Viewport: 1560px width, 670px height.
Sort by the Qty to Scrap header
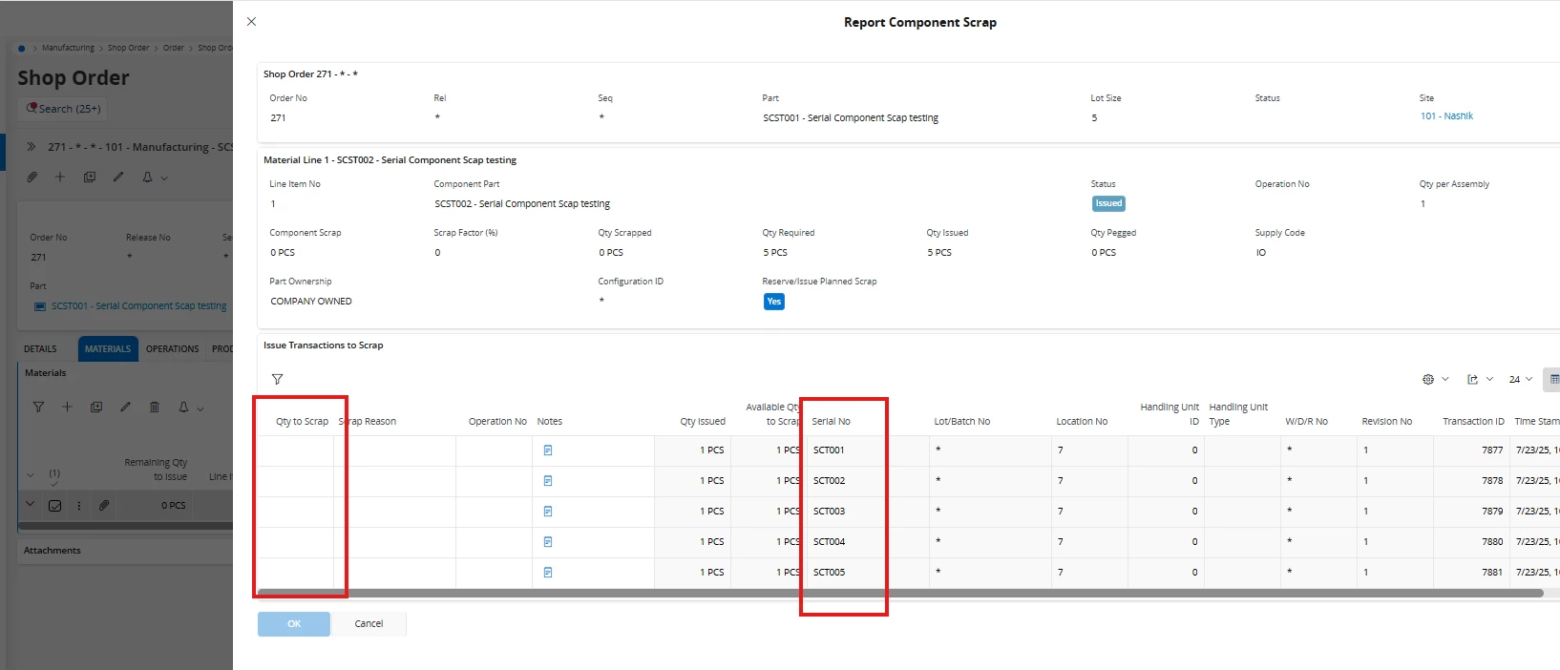click(x=302, y=421)
